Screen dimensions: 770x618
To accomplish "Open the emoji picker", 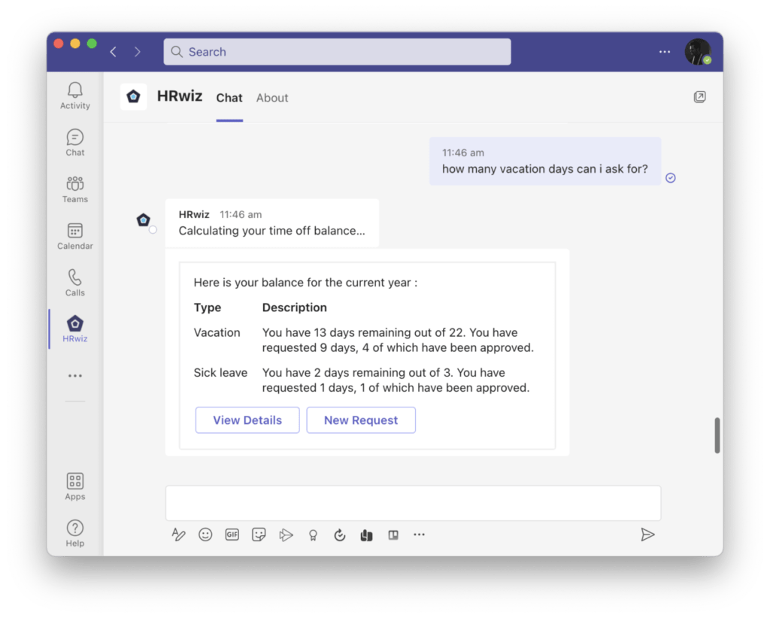I will (205, 535).
